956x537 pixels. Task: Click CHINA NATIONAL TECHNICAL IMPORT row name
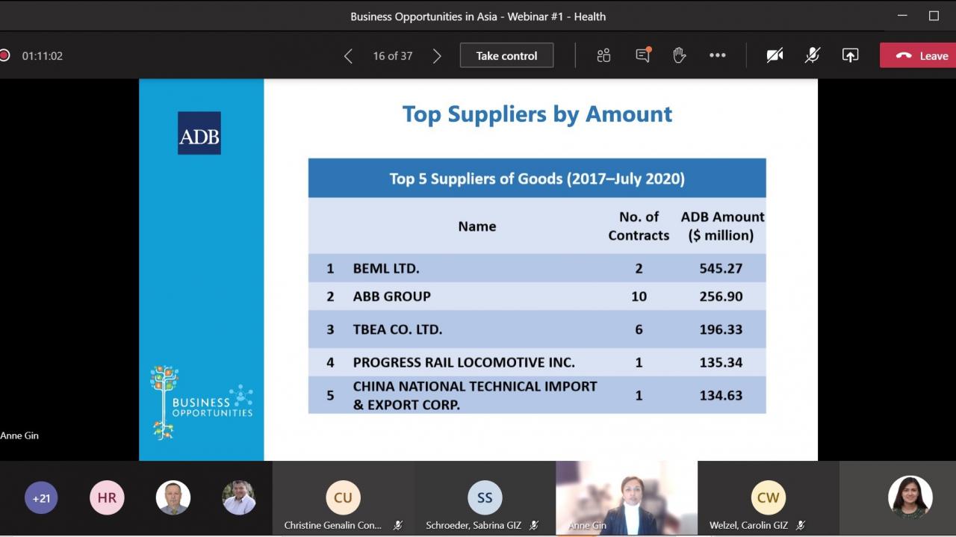click(475, 395)
